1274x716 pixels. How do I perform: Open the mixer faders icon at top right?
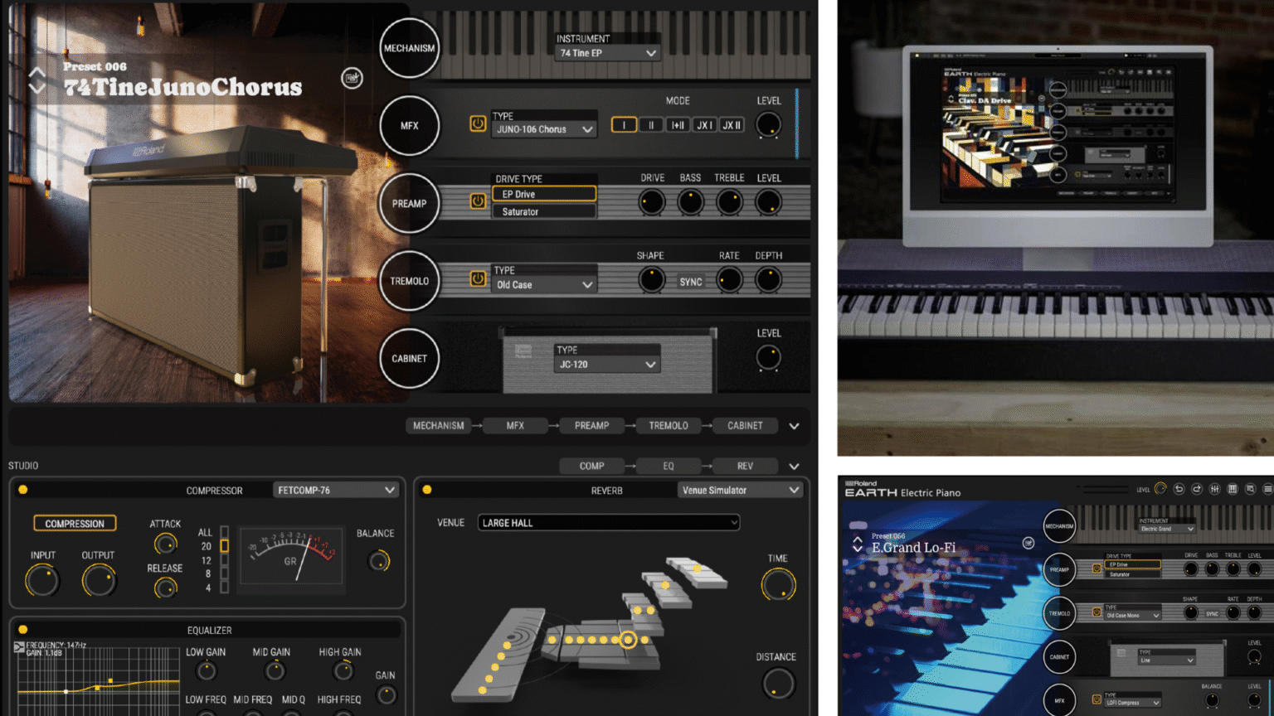[1214, 489]
